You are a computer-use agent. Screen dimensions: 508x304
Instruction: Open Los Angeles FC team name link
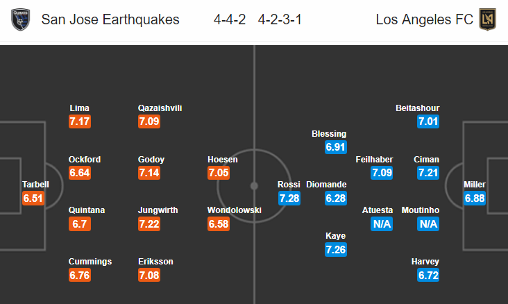pos(425,19)
